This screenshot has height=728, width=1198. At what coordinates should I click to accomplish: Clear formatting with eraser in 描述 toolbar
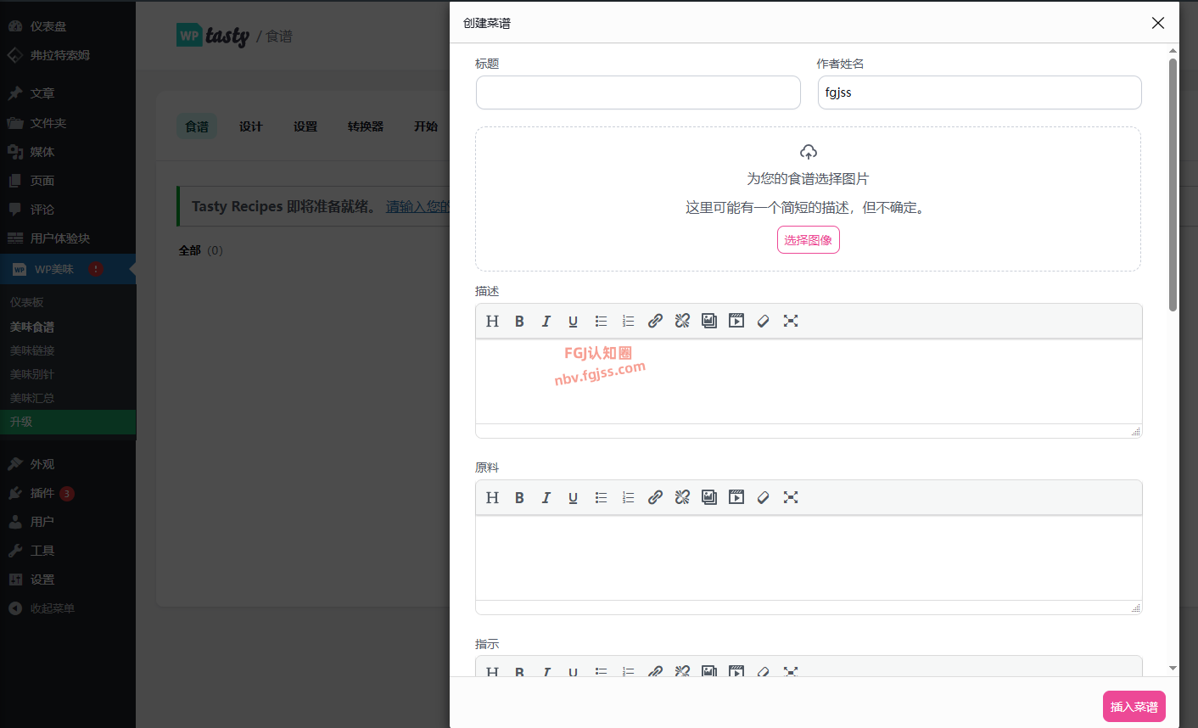[x=764, y=321]
